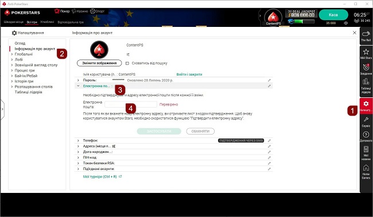Select Таблиці лідерів in the settings tree
373x217 pixels.
pyautogui.click(x=28, y=92)
